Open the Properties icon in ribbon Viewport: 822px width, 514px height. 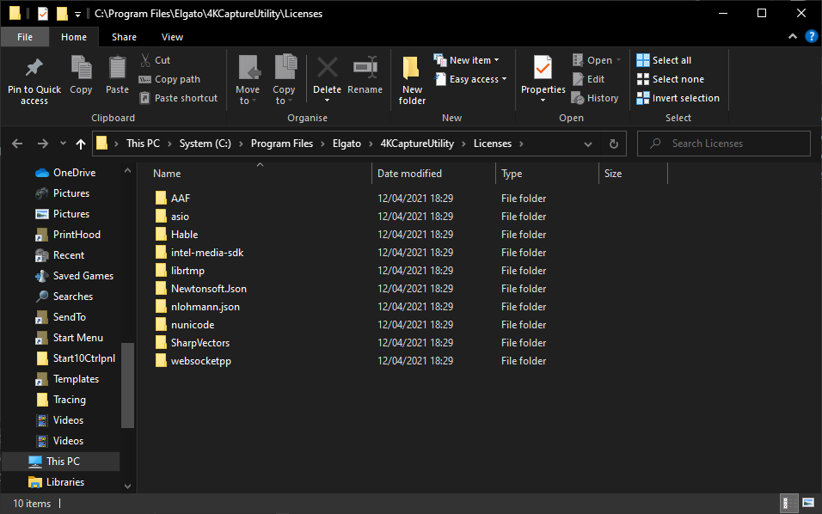[x=543, y=69]
